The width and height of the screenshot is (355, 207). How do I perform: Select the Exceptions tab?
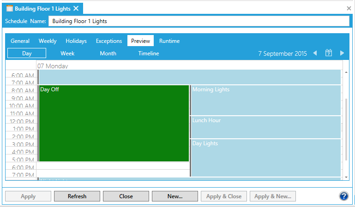[109, 41]
